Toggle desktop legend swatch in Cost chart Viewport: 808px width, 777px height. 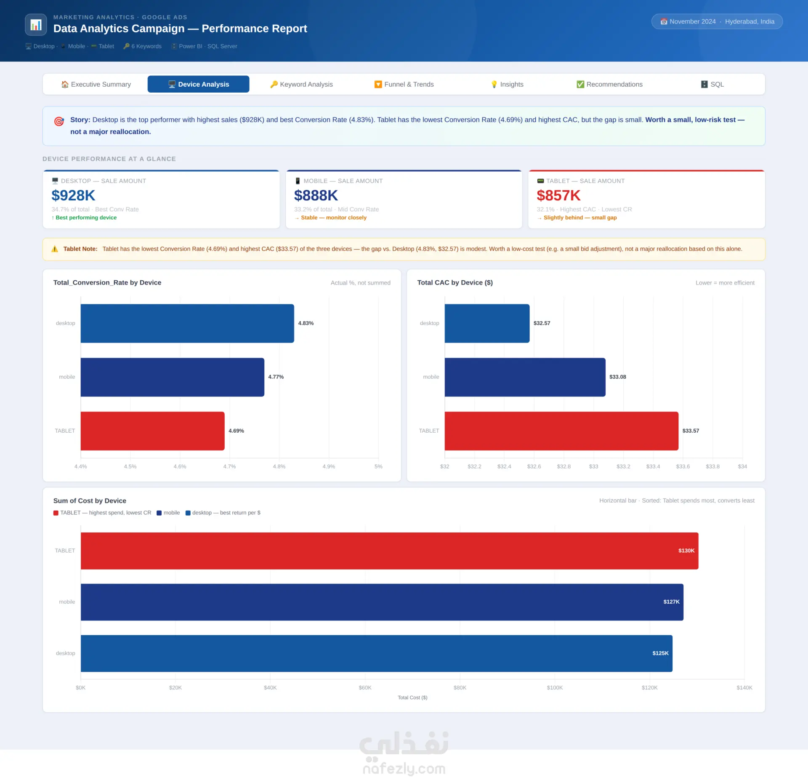coord(188,513)
